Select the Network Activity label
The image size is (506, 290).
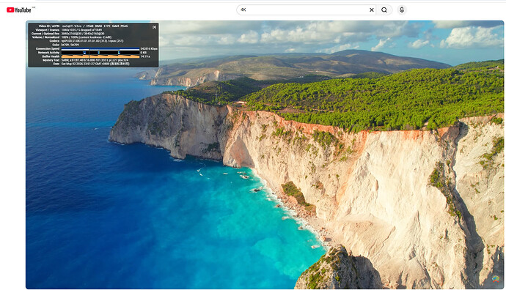[x=48, y=53]
